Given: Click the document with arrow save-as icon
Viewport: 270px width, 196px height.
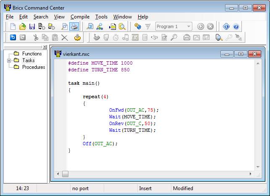Looking at the screenshot, I should (42, 27).
